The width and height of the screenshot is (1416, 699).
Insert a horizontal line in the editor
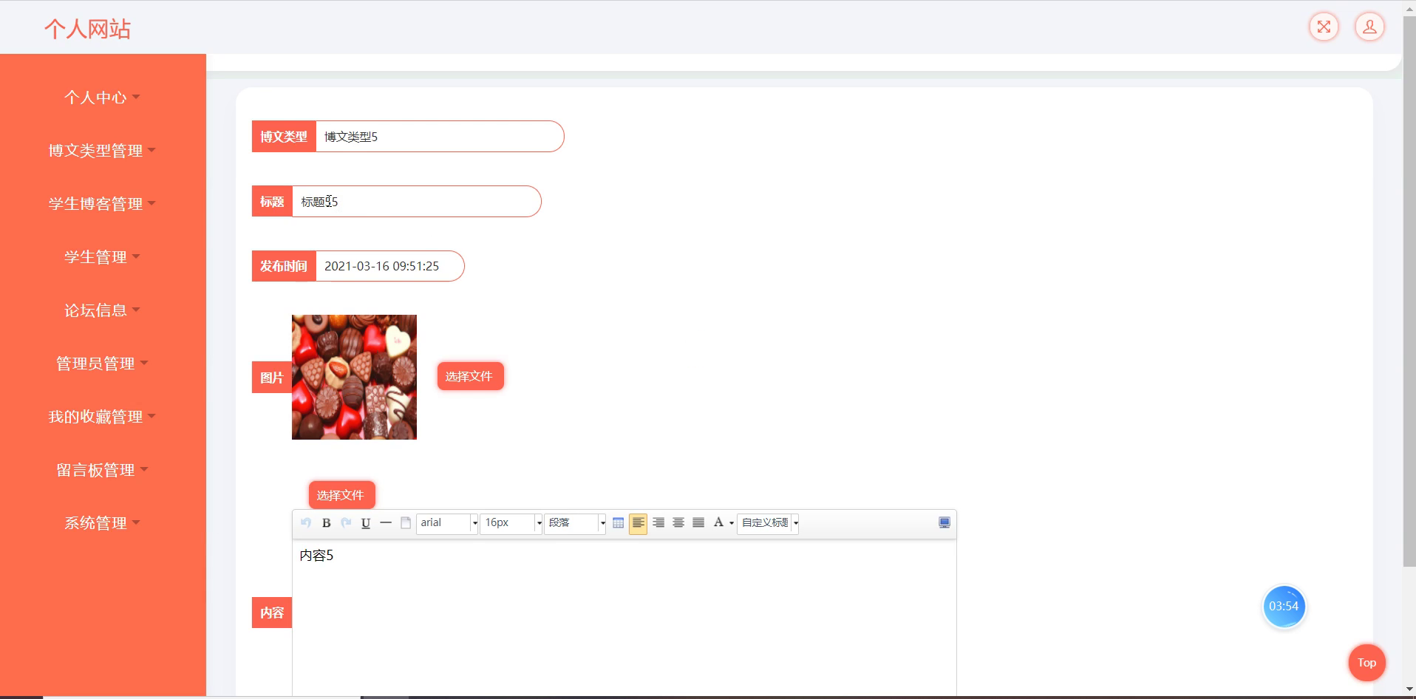386,523
